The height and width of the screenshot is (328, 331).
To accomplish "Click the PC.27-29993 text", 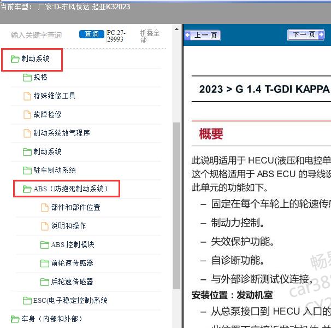I will click(x=116, y=36).
